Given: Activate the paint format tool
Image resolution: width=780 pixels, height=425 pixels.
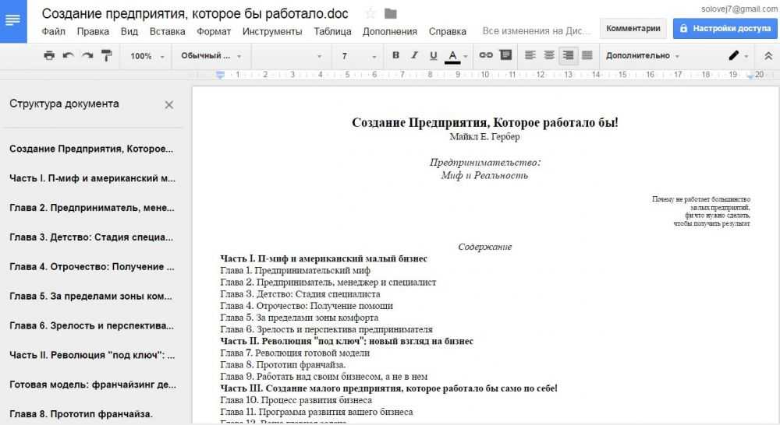Looking at the screenshot, I should 106,55.
